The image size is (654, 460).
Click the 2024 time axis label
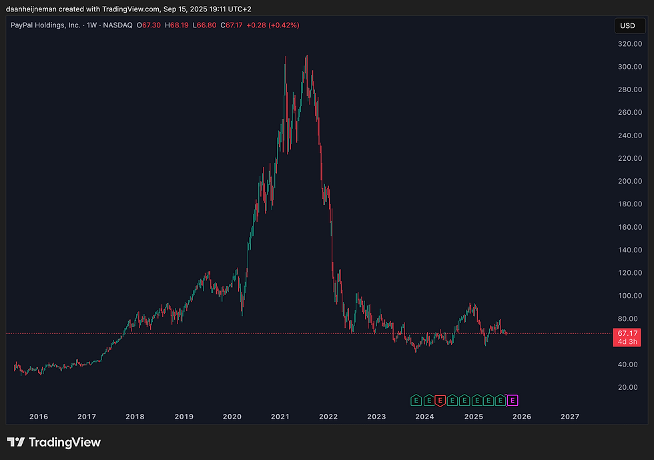424,417
